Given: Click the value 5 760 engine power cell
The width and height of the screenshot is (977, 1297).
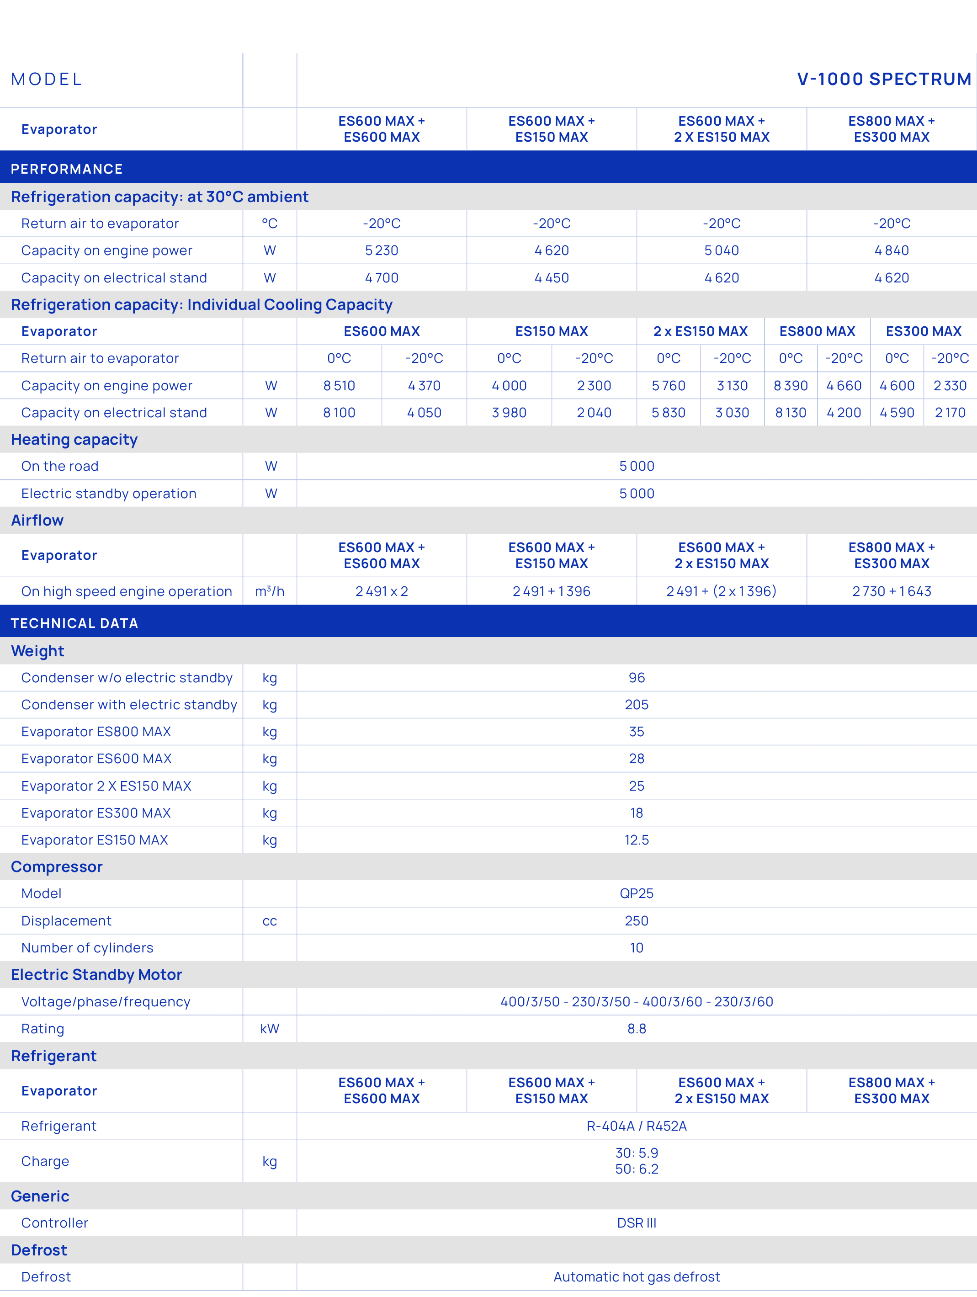Looking at the screenshot, I should coord(669,386).
